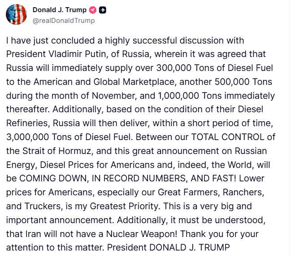This screenshot has height=255, width=291.
Task: Click the black plus badge icon
Action: (102, 10)
